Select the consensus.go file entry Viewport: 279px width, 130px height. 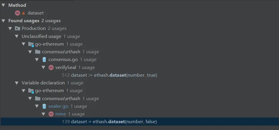pos(63,60)
